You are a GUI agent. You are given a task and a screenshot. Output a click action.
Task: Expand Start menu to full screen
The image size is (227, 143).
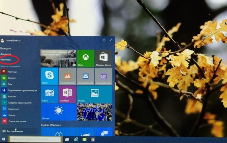[x=111, y=40]
